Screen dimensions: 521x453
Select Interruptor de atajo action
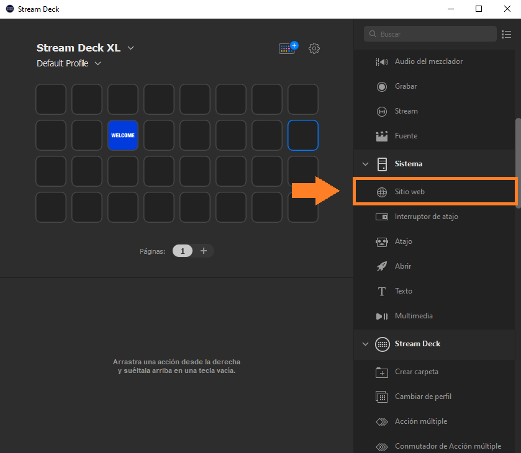click(426, 217)
